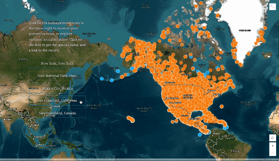Viewport: 279px width, 161px height.
Task: Click the orange dot at Greenland's southern tip
Action: coord(241,65)
